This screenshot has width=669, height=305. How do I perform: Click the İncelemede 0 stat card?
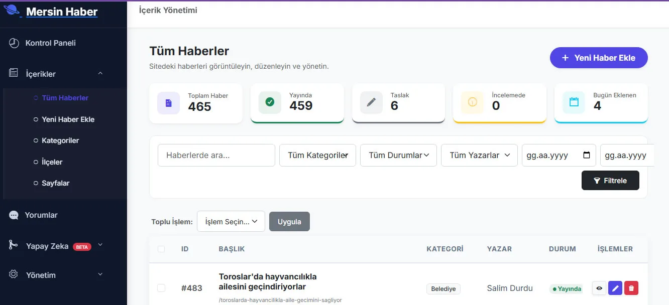click(500, 103)
